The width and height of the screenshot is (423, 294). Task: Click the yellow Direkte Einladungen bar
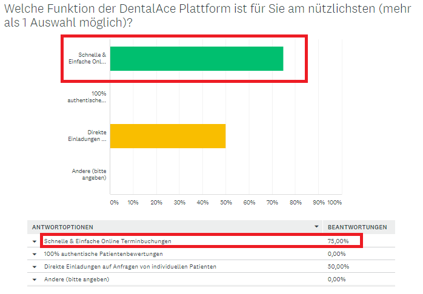coord(168,136)
